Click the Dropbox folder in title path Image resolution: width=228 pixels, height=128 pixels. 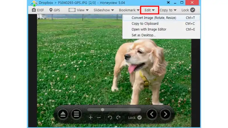(x=46, y=3)
